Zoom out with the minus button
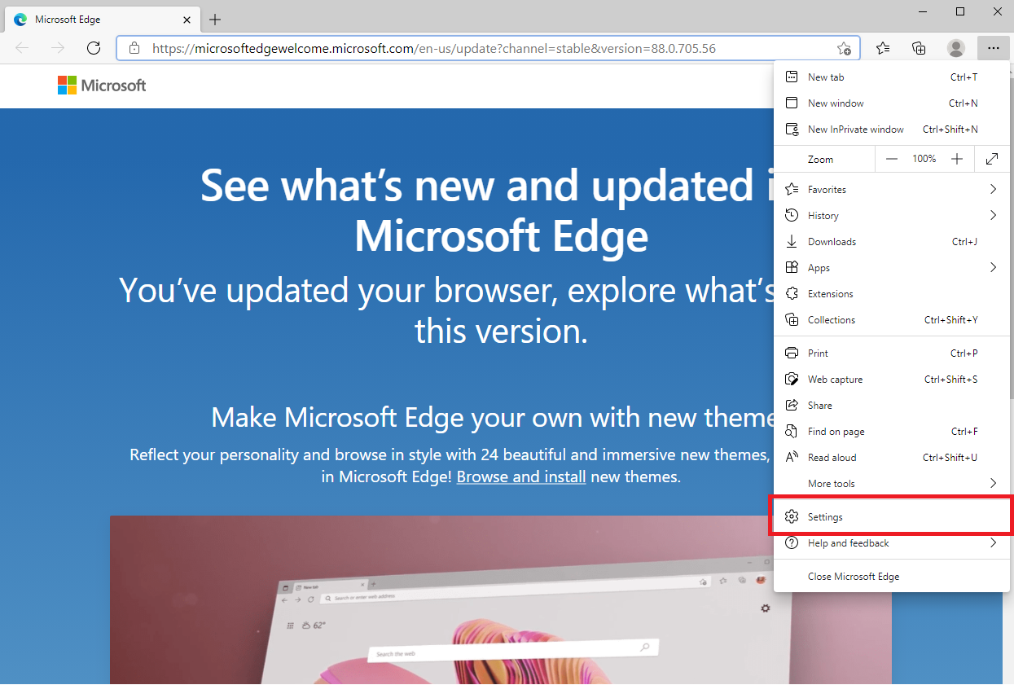The height and width of the screenshot is (685, 1014). tap(892, 159)
